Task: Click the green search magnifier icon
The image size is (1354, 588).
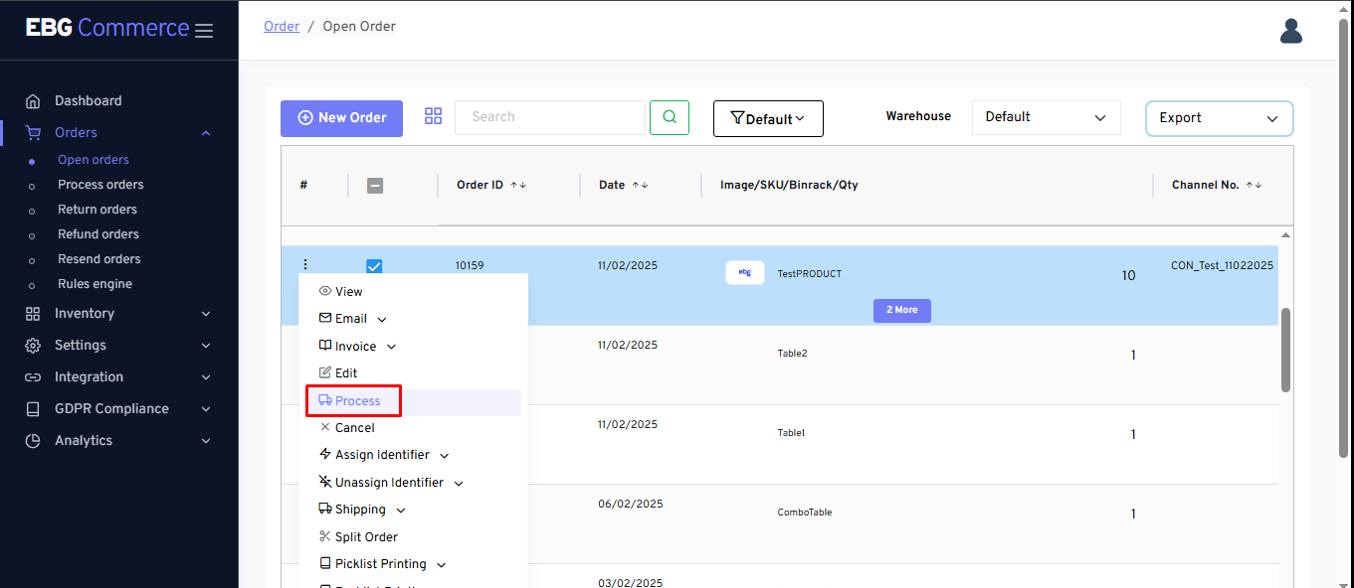Action: point(670,117)
